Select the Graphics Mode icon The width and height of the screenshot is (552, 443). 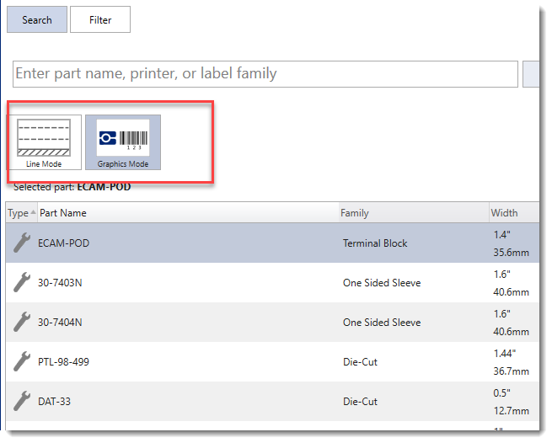[x=122, y=141]
